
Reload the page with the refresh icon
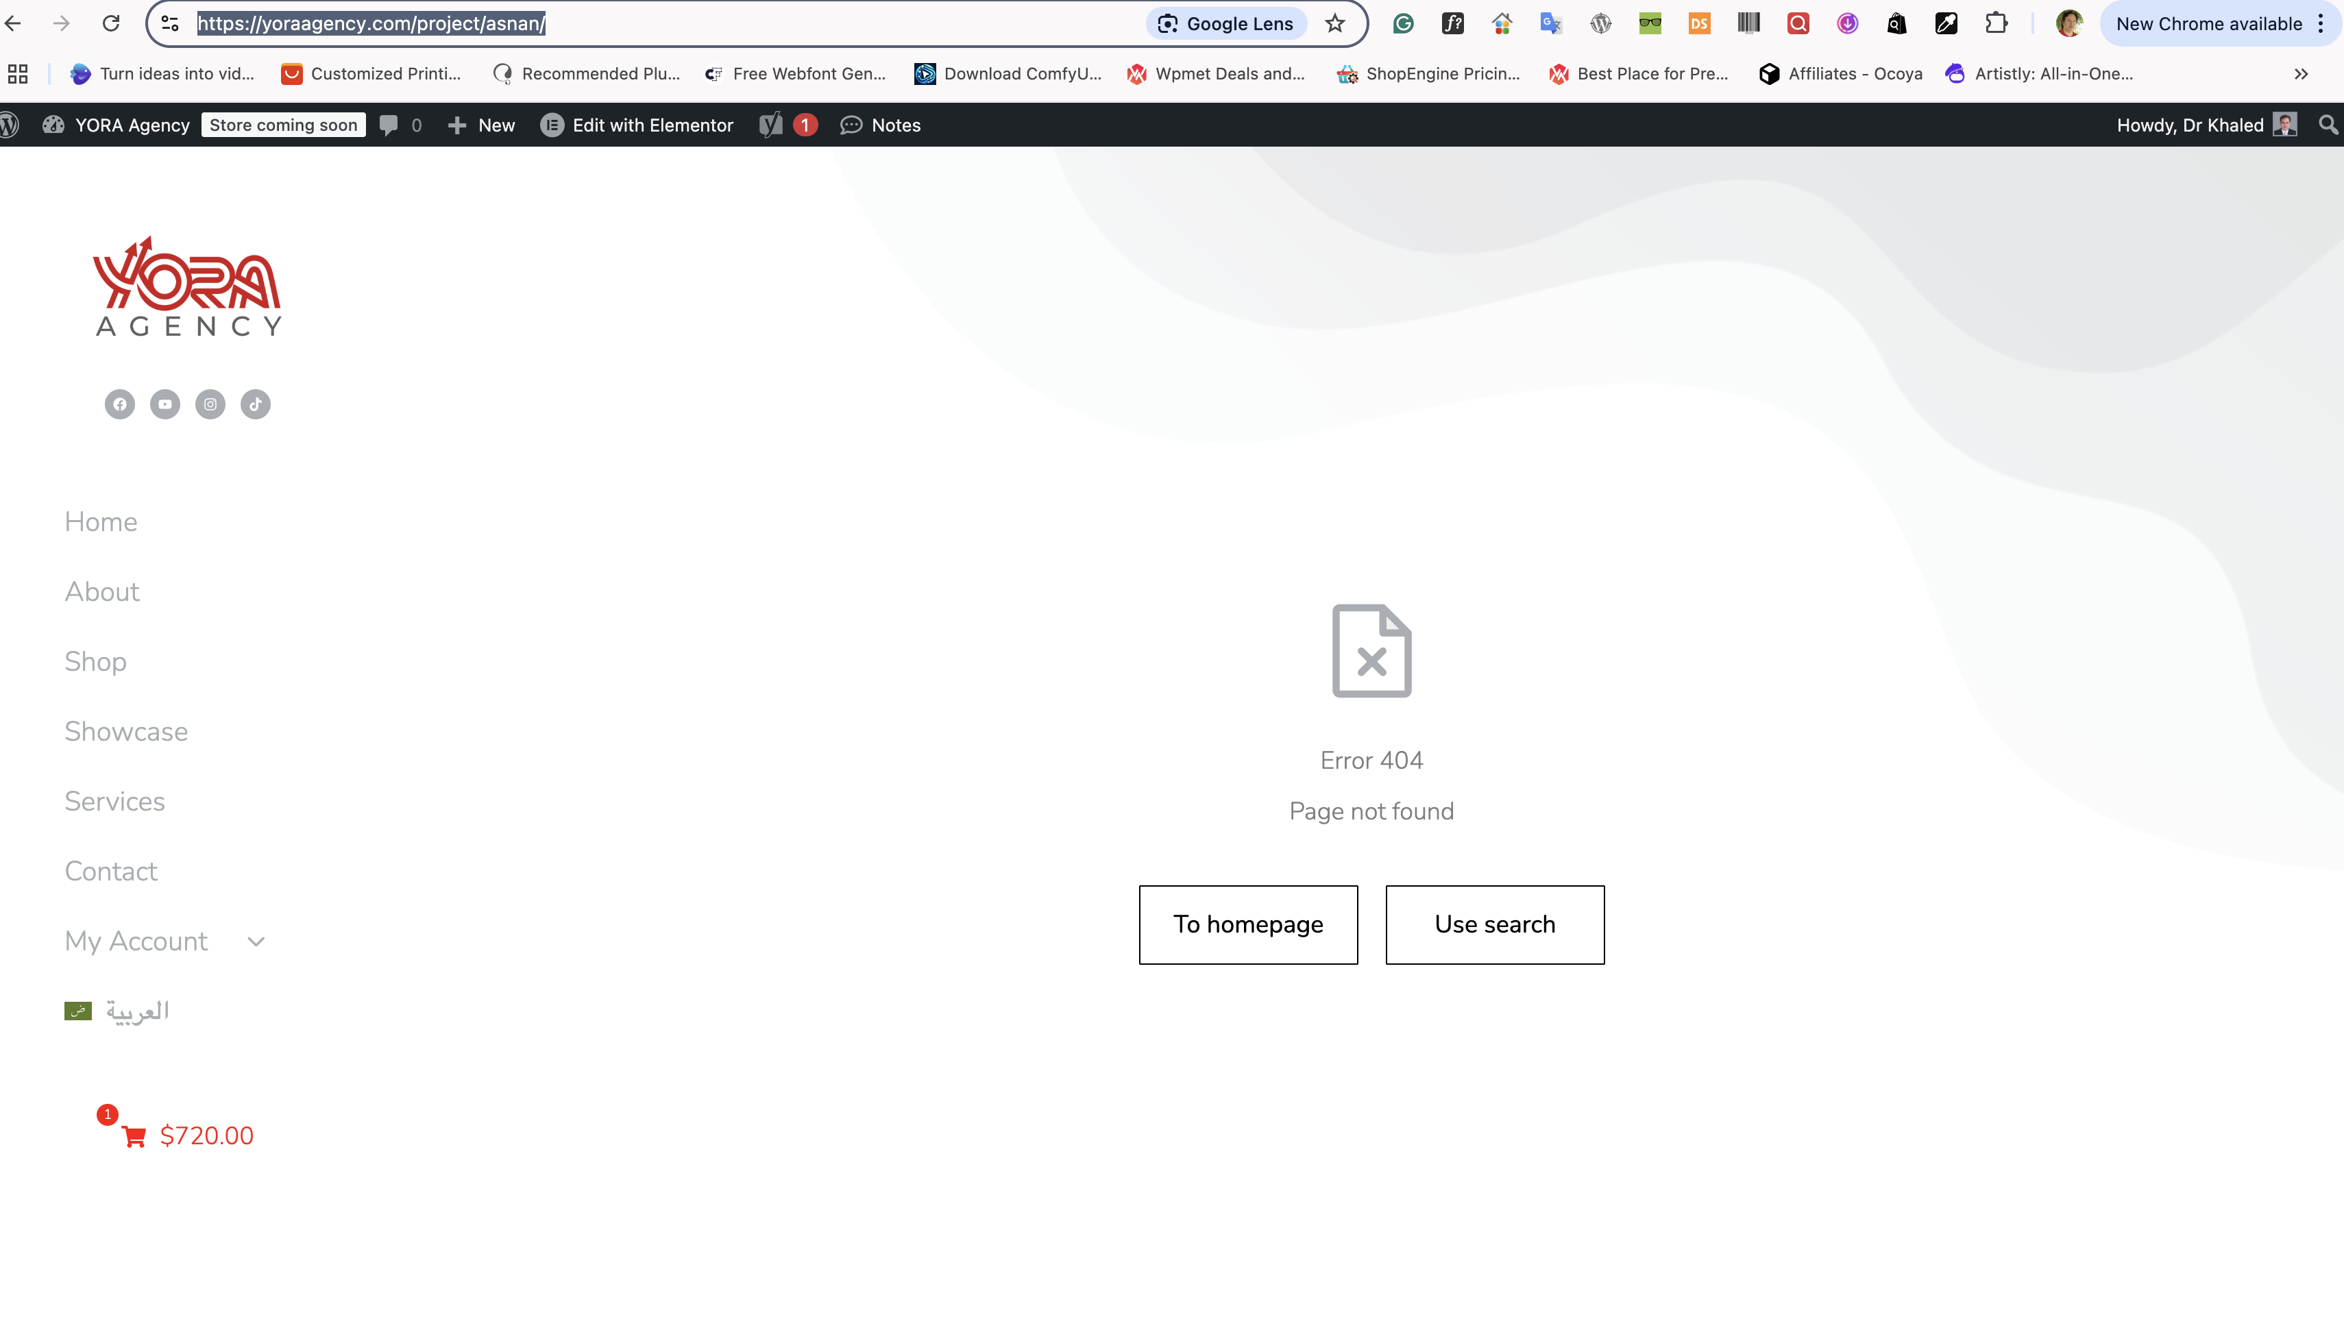pyautogui.click(x=111, y=23)
